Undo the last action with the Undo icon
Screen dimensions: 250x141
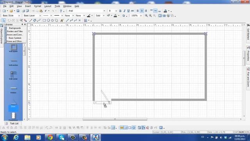click(46, 11)
